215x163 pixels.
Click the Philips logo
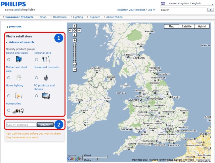(13, 4)
